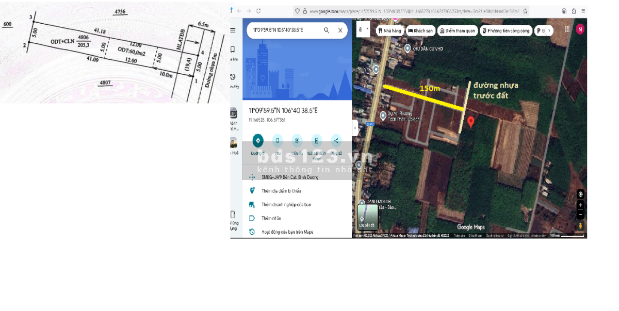This screenshot has height=311, width=619.
Task: Click the send to phone icon
Action: (x=316, y=140)
